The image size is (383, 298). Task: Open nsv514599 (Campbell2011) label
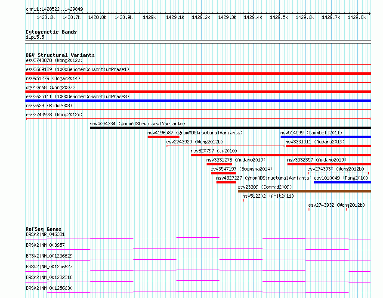(x=311, y=133)
